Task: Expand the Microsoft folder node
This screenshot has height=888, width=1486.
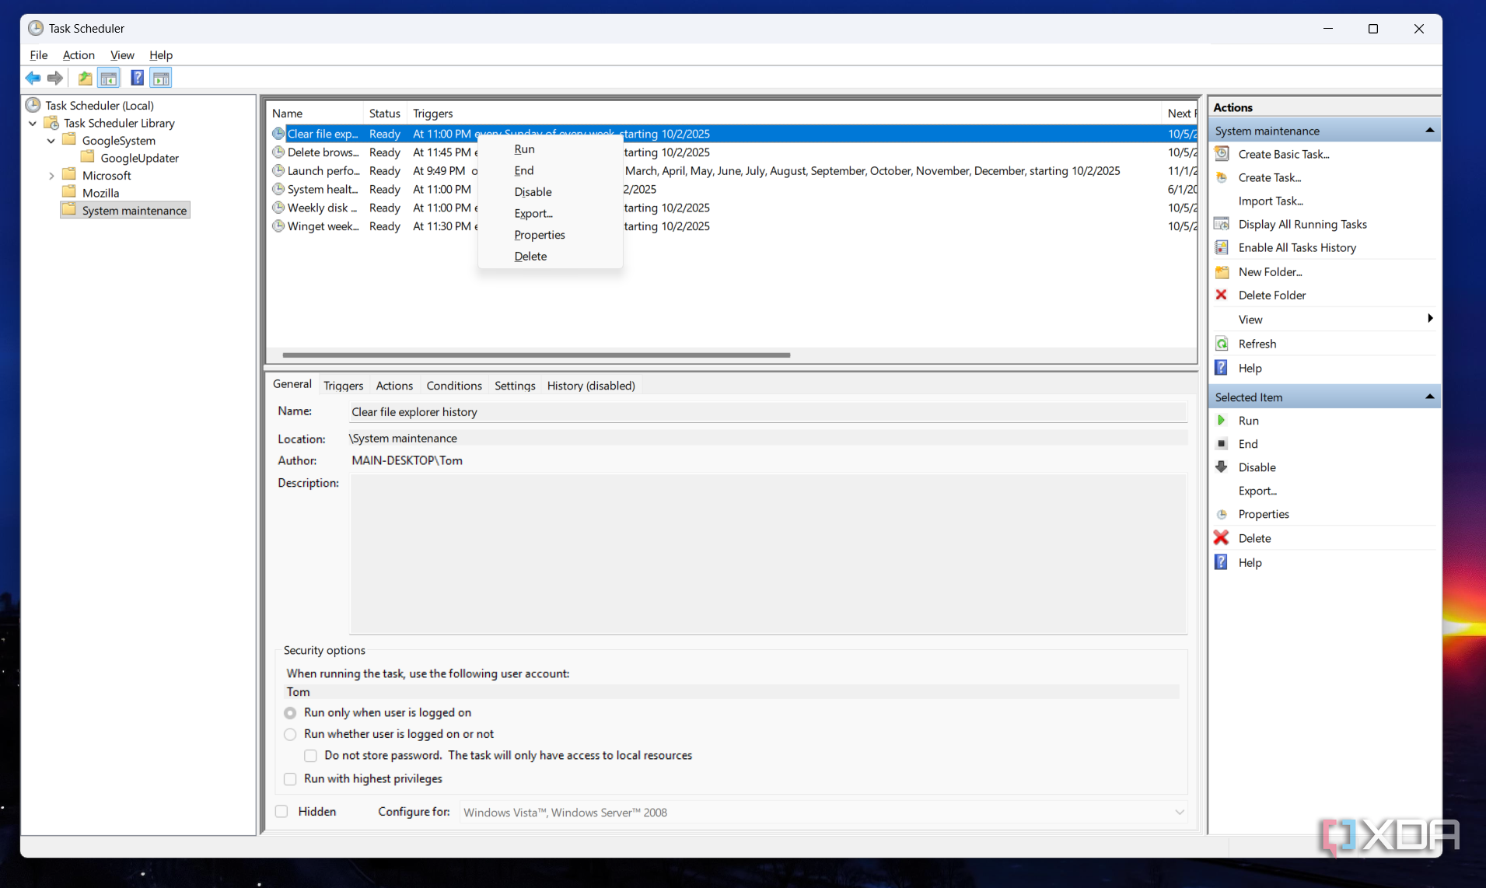Action: click(51, 176)
